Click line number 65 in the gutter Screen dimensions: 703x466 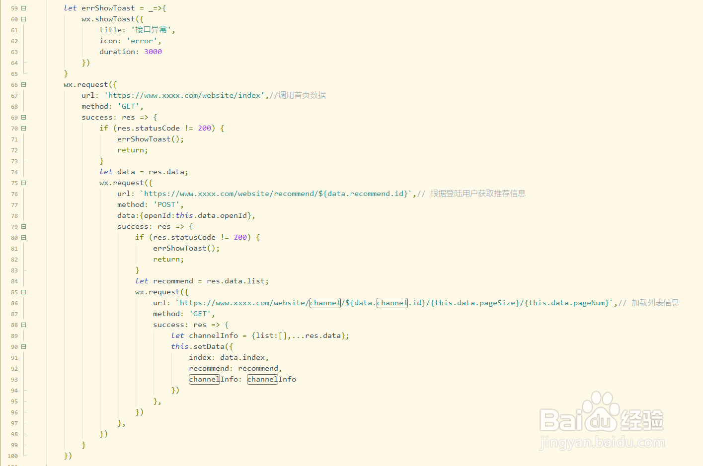(14, 74)
